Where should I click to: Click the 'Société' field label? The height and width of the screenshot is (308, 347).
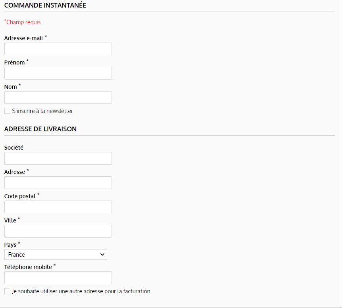tap(14, 148)
